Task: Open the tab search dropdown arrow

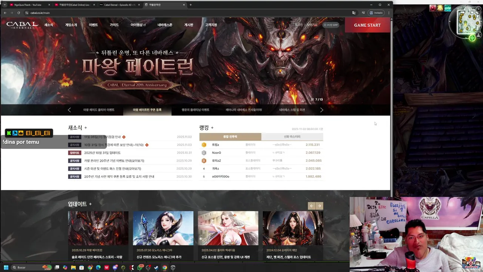Action: coord(4,5)
